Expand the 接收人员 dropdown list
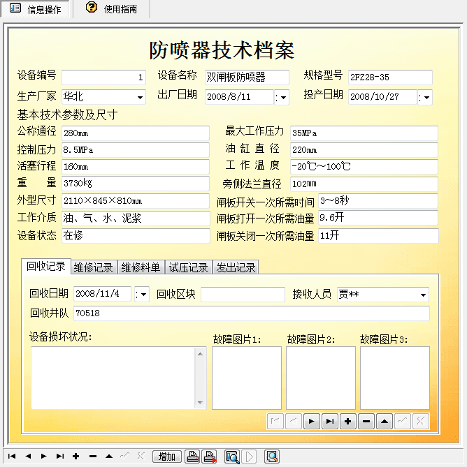This screenshot has height=467, width=467. [x=423, y=295]
